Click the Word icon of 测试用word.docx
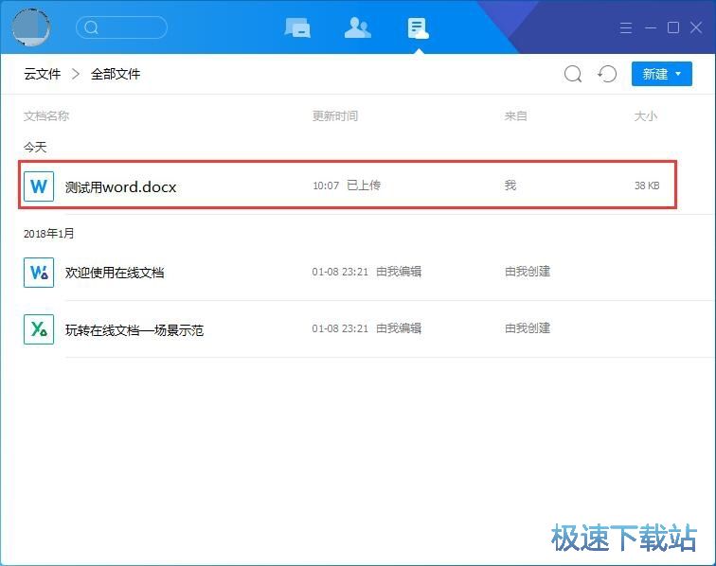The height and width of the screenshot is (566, 716). click(39, 186)
